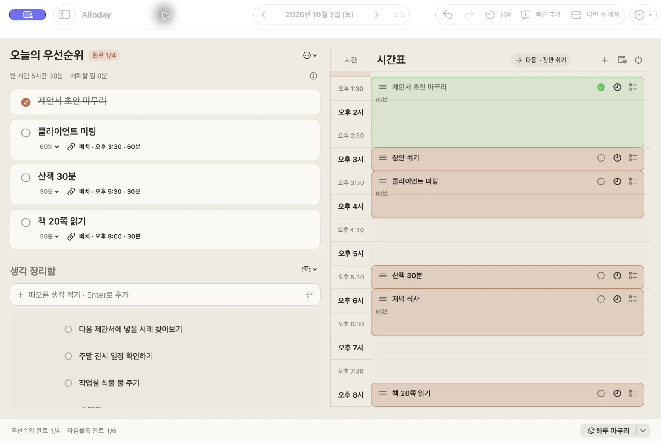The image size is (661, 443).
Task: Jump to 다음 · 잠깐 쉬기 block
Action: [541, 60]
